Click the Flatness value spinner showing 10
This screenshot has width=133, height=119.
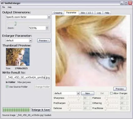(124, 98)
